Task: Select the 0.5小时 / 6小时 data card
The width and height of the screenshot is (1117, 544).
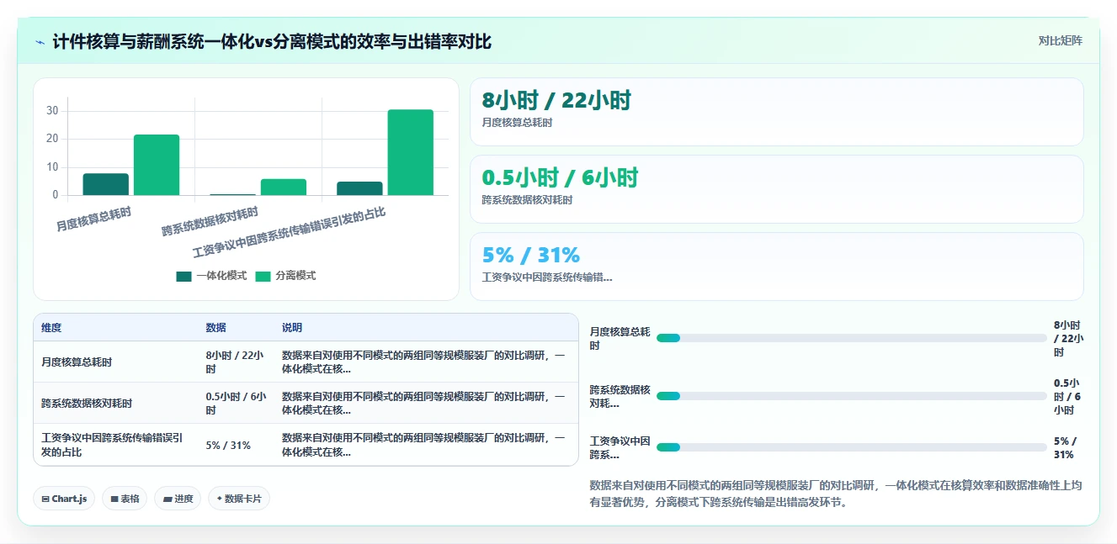Action: coord(776,189)
